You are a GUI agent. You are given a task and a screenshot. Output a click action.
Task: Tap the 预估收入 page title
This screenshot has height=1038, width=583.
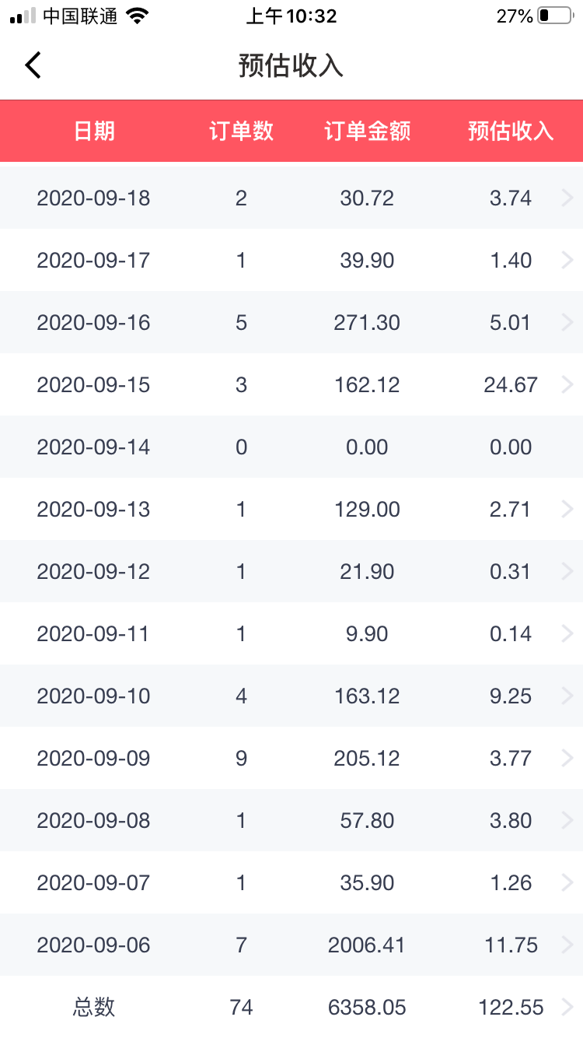click(x=291, y=66)
